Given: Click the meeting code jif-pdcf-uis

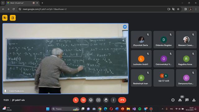Looking at the screenshot, I should pyautogui.click(x=18, y=100).
